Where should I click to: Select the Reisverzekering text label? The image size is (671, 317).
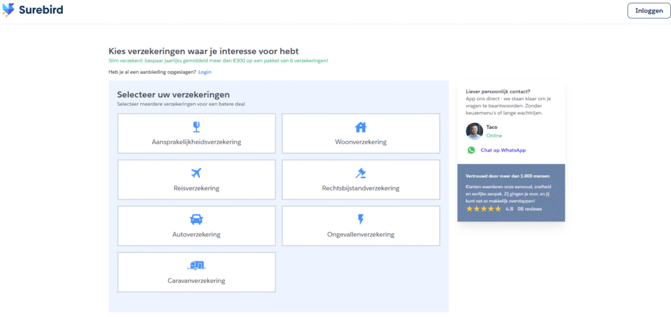tap(196, 188)
